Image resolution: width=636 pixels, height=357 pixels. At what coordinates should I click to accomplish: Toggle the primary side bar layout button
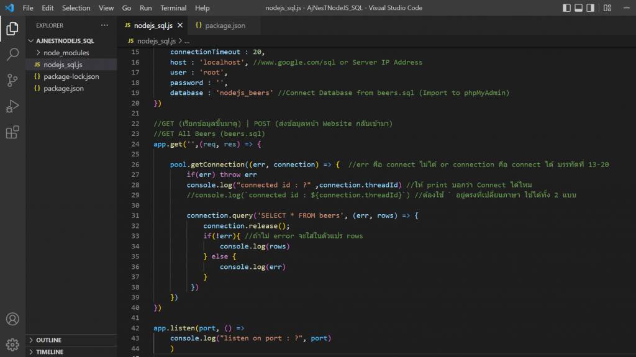(566, 8)
